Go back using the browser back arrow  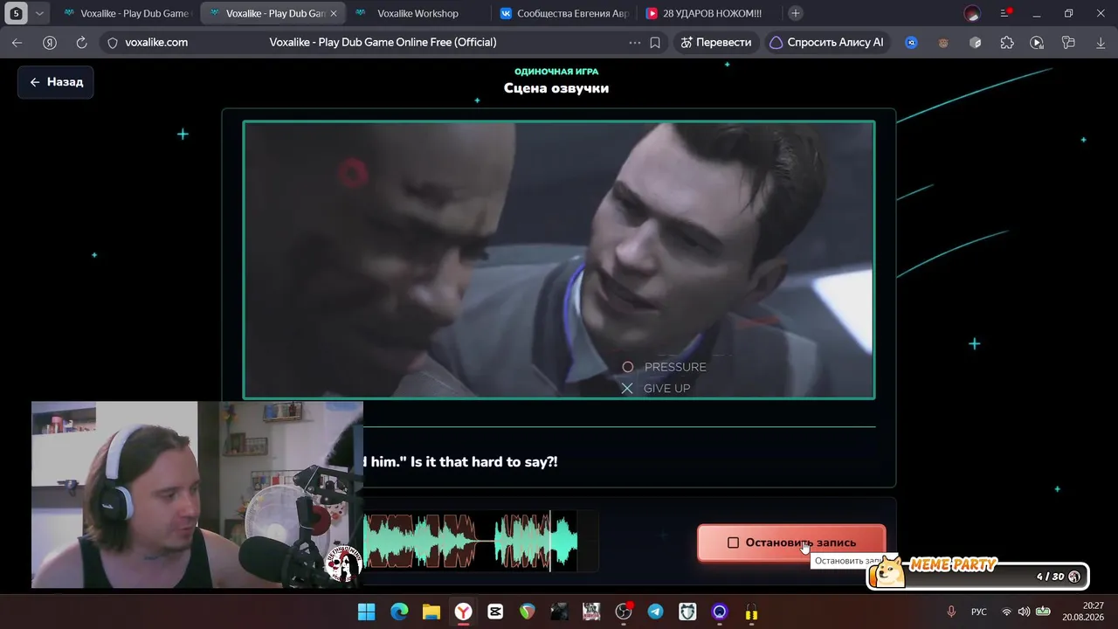(17, 42)
